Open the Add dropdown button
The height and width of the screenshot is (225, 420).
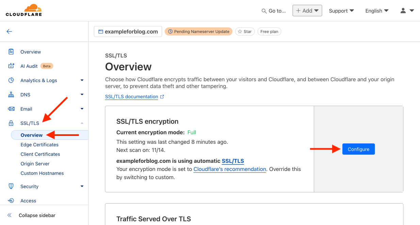tap(307, 11)
